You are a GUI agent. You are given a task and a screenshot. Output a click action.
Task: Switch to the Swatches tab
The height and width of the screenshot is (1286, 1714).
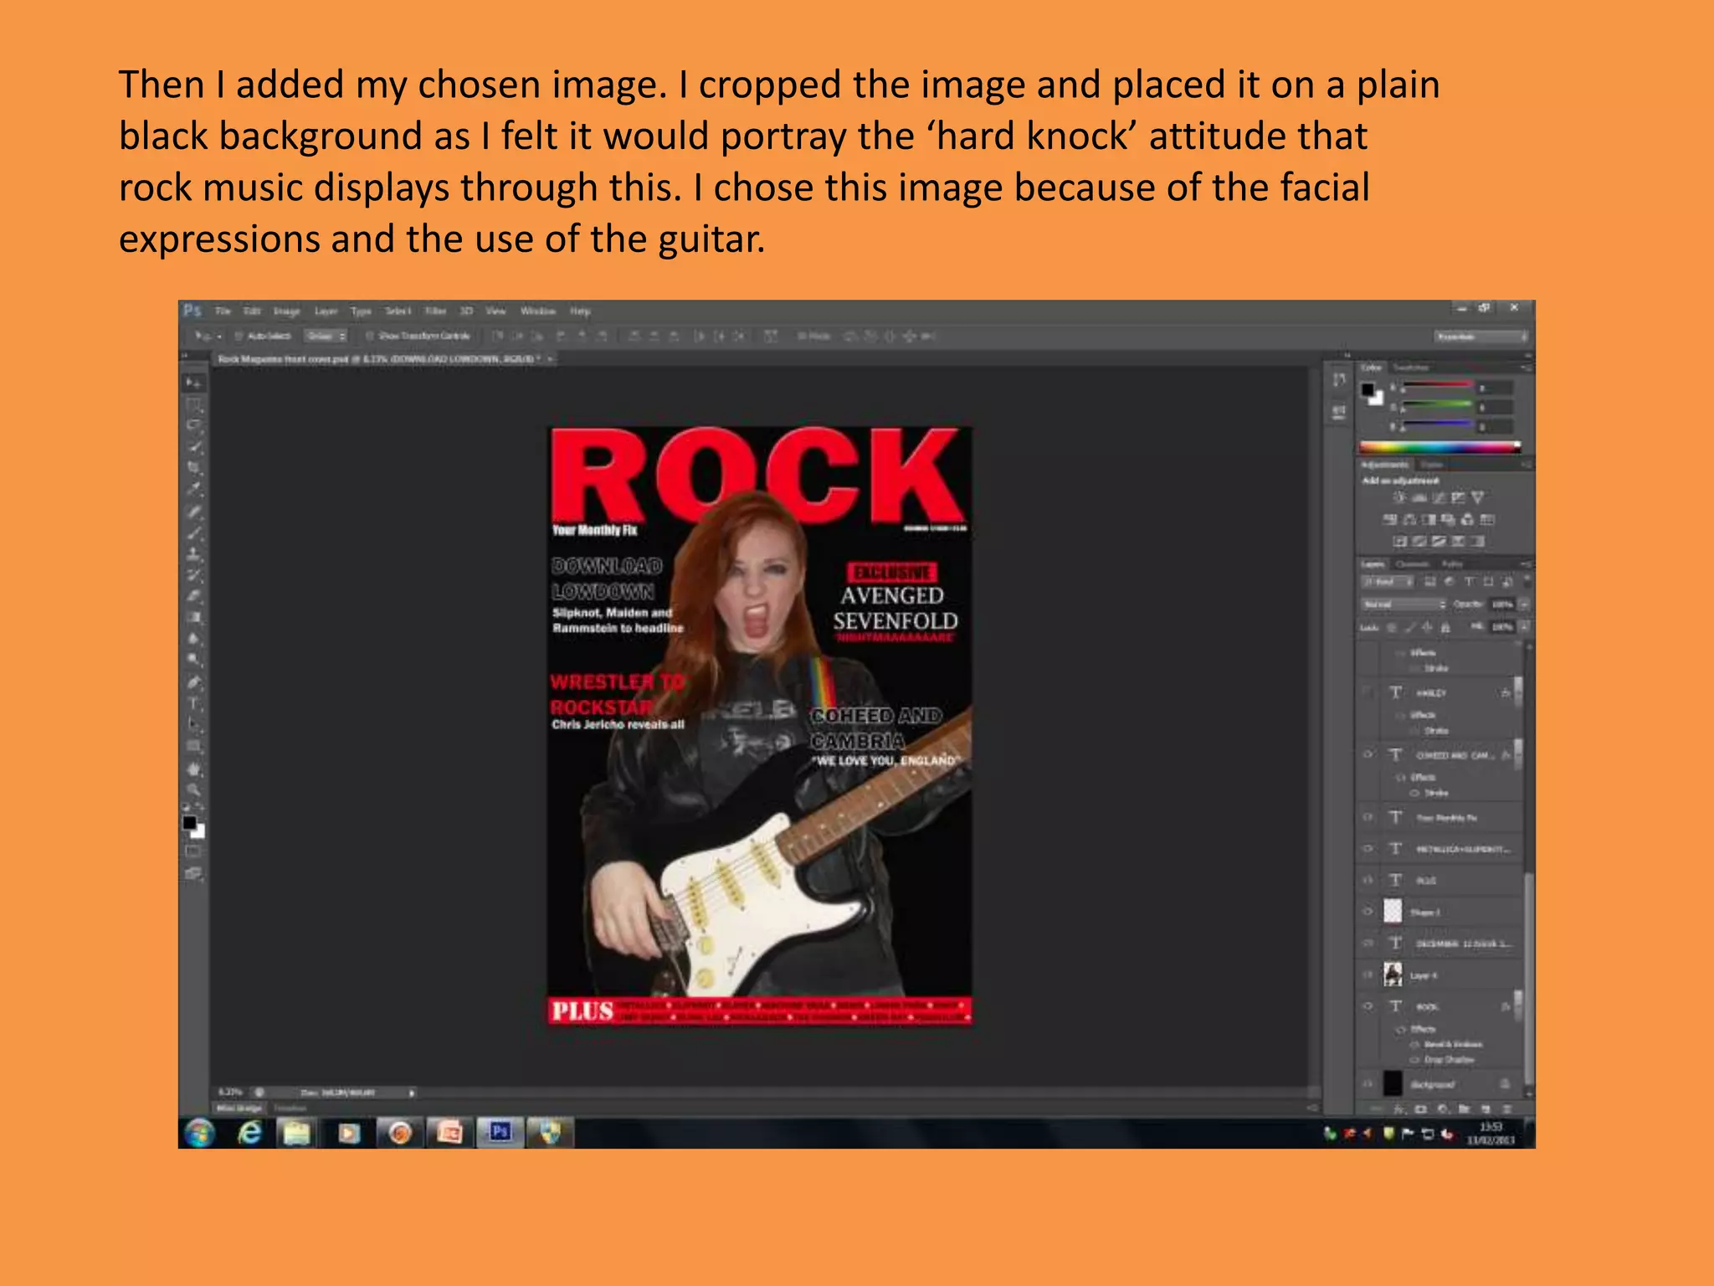tap(1411, 368)
